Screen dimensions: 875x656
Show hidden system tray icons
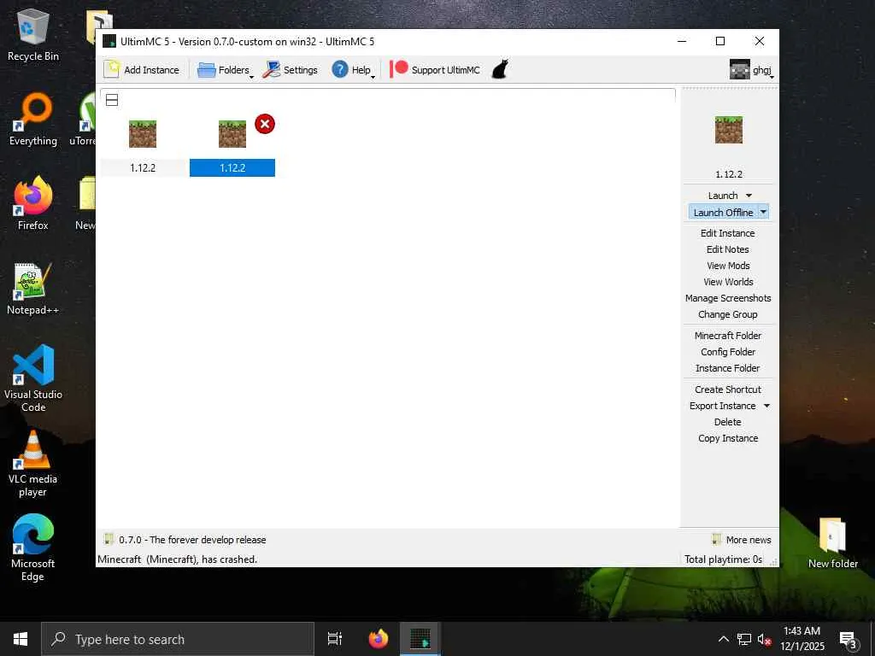pos(723,639)
